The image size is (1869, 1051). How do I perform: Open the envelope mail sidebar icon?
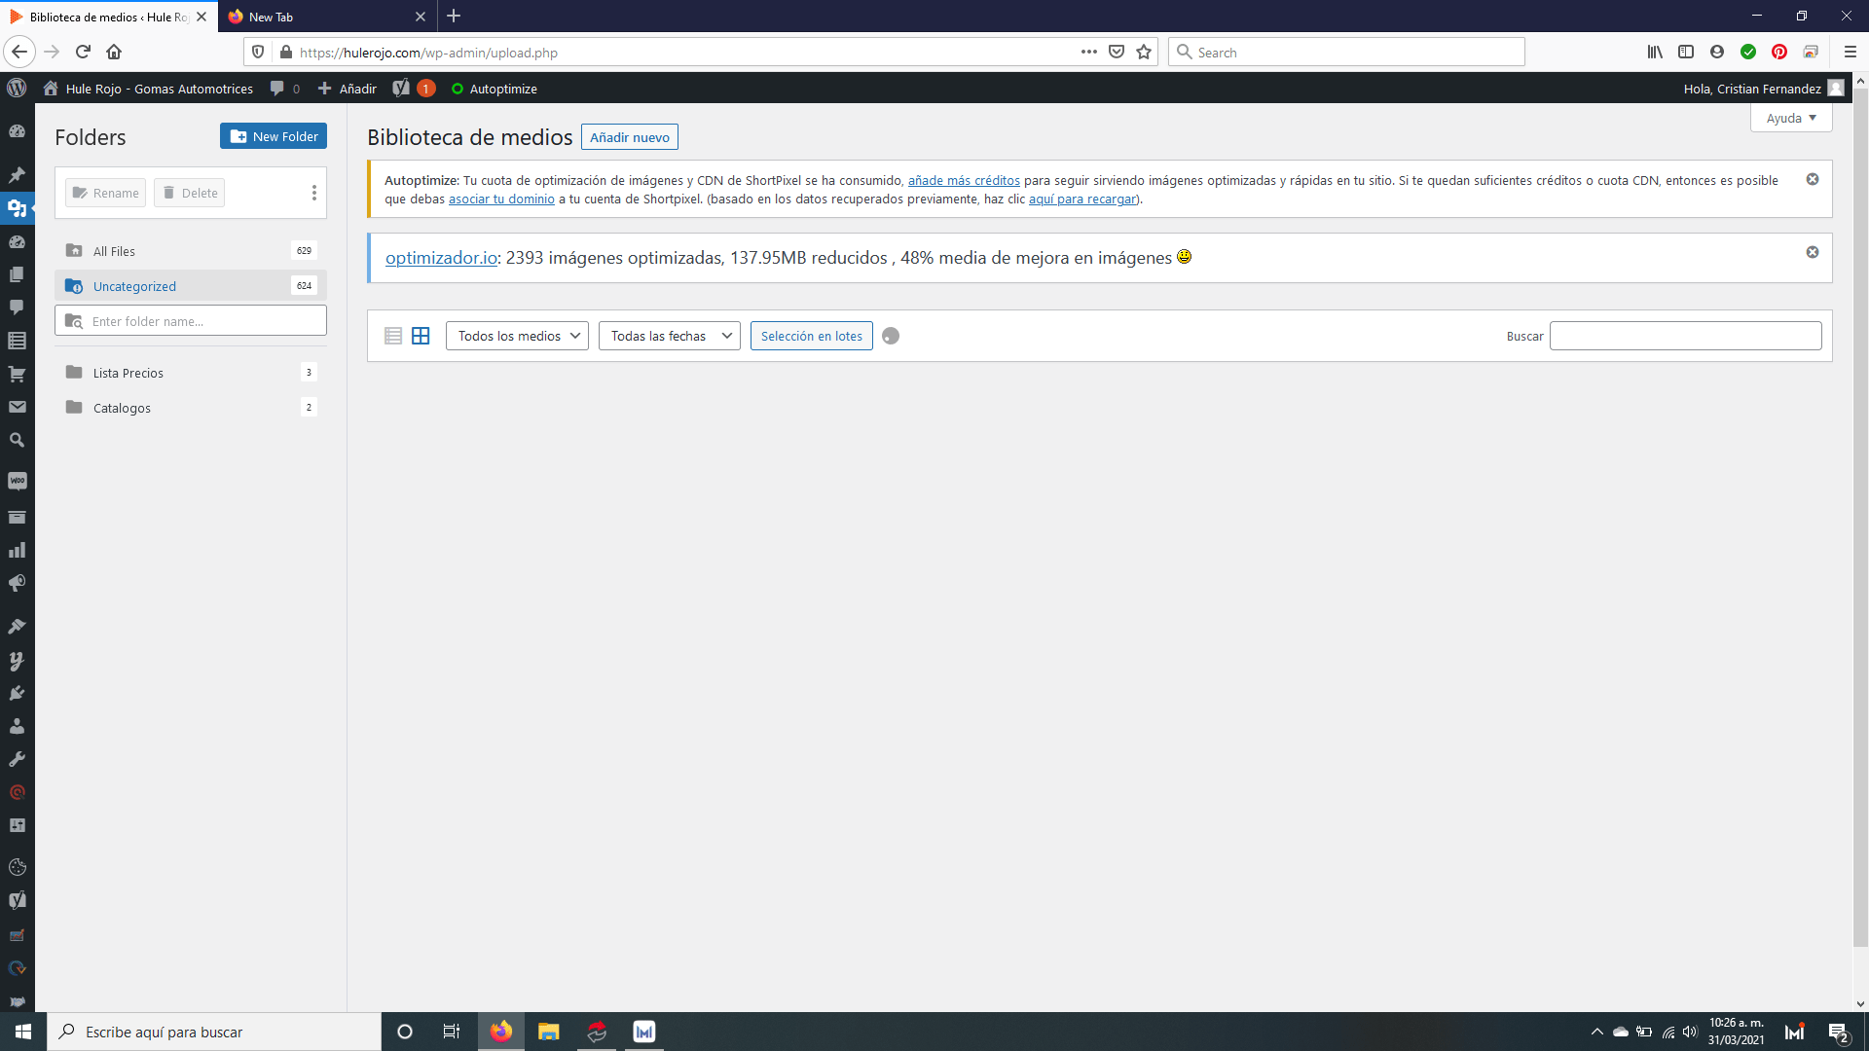(17, 407)
